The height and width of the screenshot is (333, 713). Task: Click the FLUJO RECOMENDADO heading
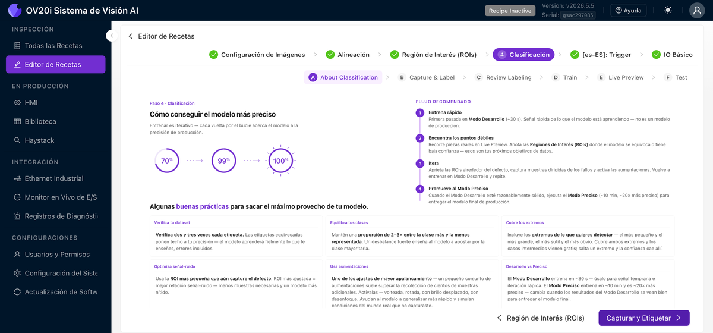[443, 102]
